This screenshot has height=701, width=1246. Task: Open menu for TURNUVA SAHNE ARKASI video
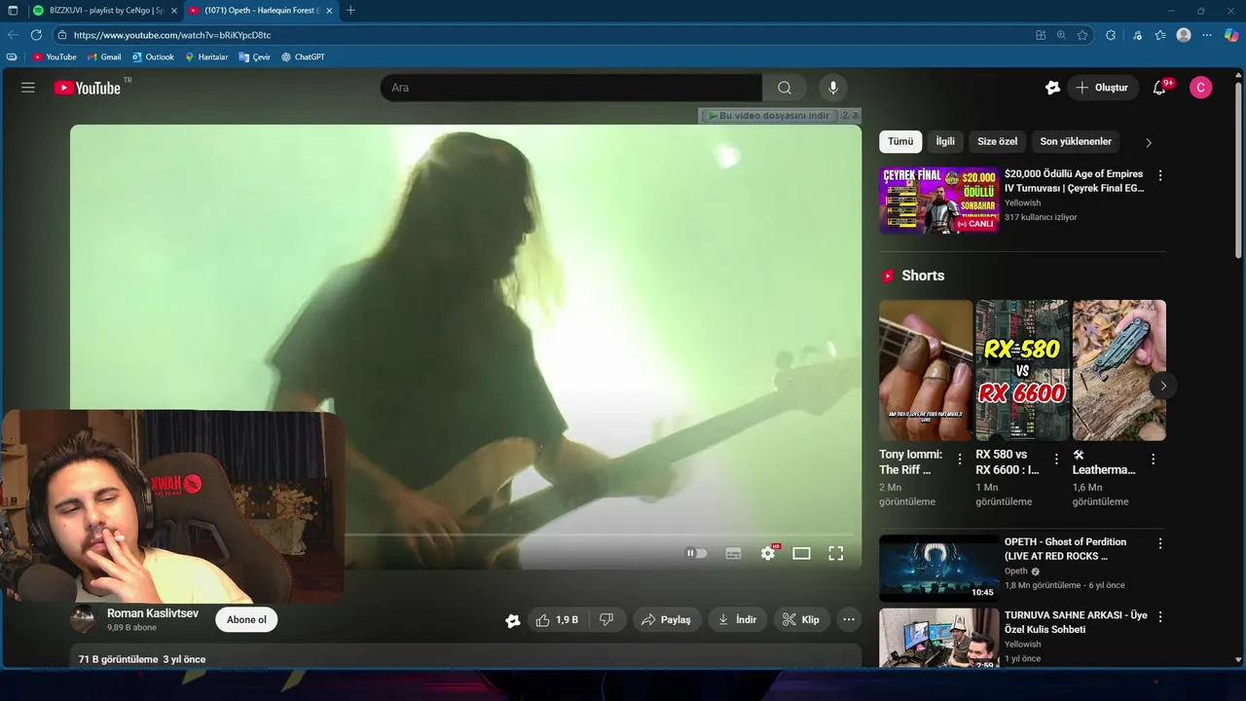[x=1159, y=616]
